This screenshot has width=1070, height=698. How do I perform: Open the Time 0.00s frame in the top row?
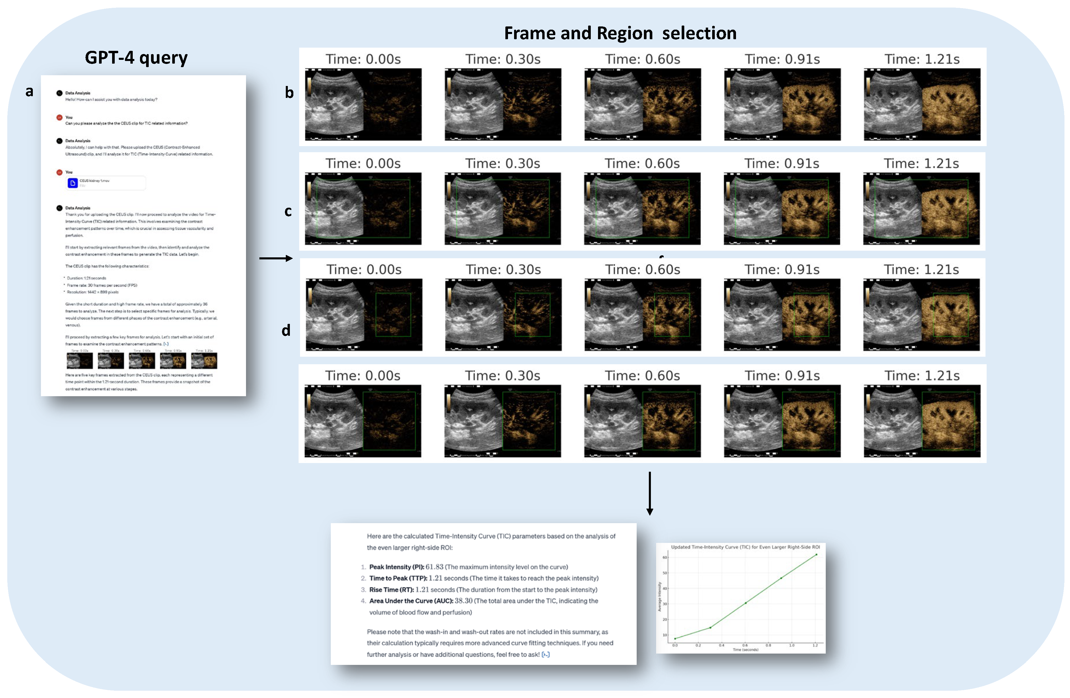tap(364, 103)
